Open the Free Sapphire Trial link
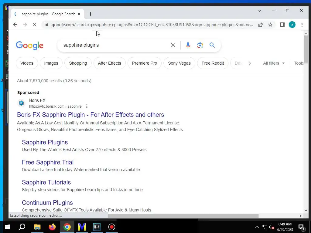The height and width of the screenshot is (233, 311). point(48,162)
